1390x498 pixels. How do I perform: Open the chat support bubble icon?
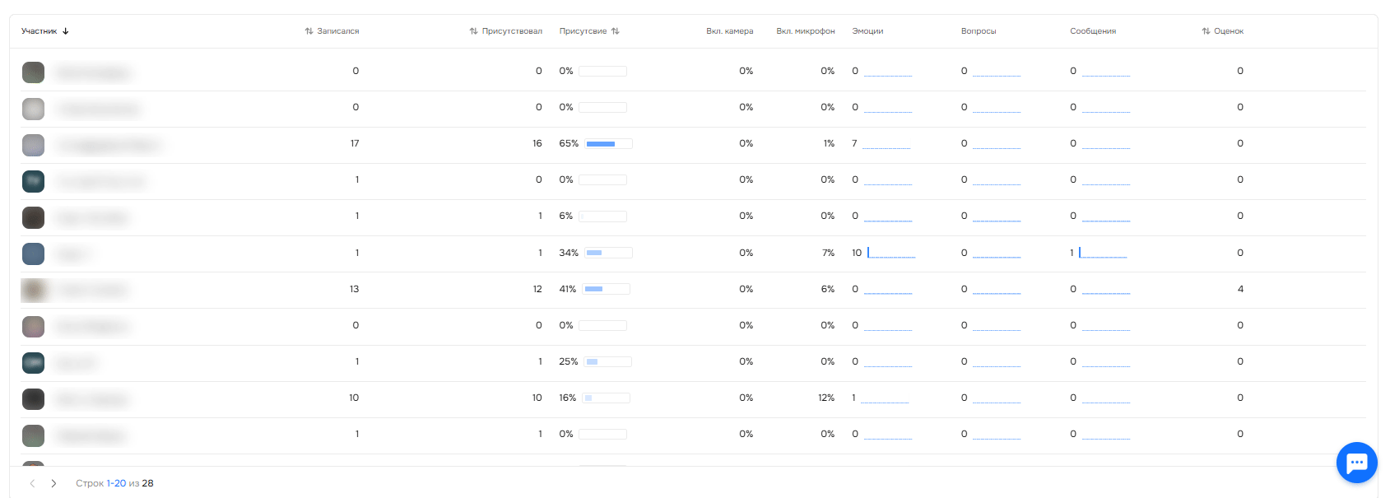coord(1356,463)
